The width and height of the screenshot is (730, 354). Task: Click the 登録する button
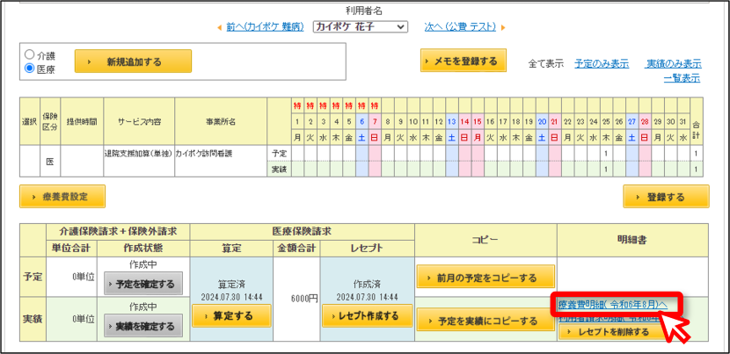tap(666, 196)
